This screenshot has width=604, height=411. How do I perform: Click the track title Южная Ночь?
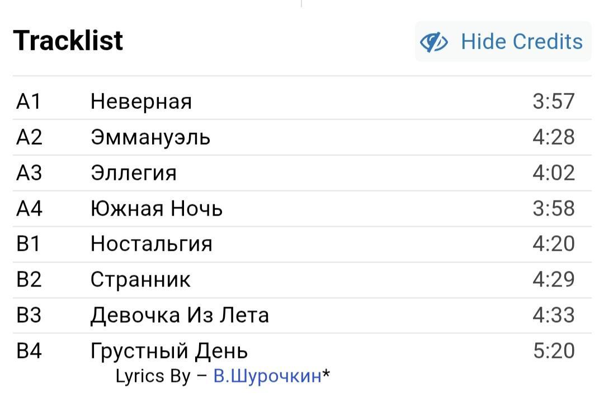(x=157, y=209)
